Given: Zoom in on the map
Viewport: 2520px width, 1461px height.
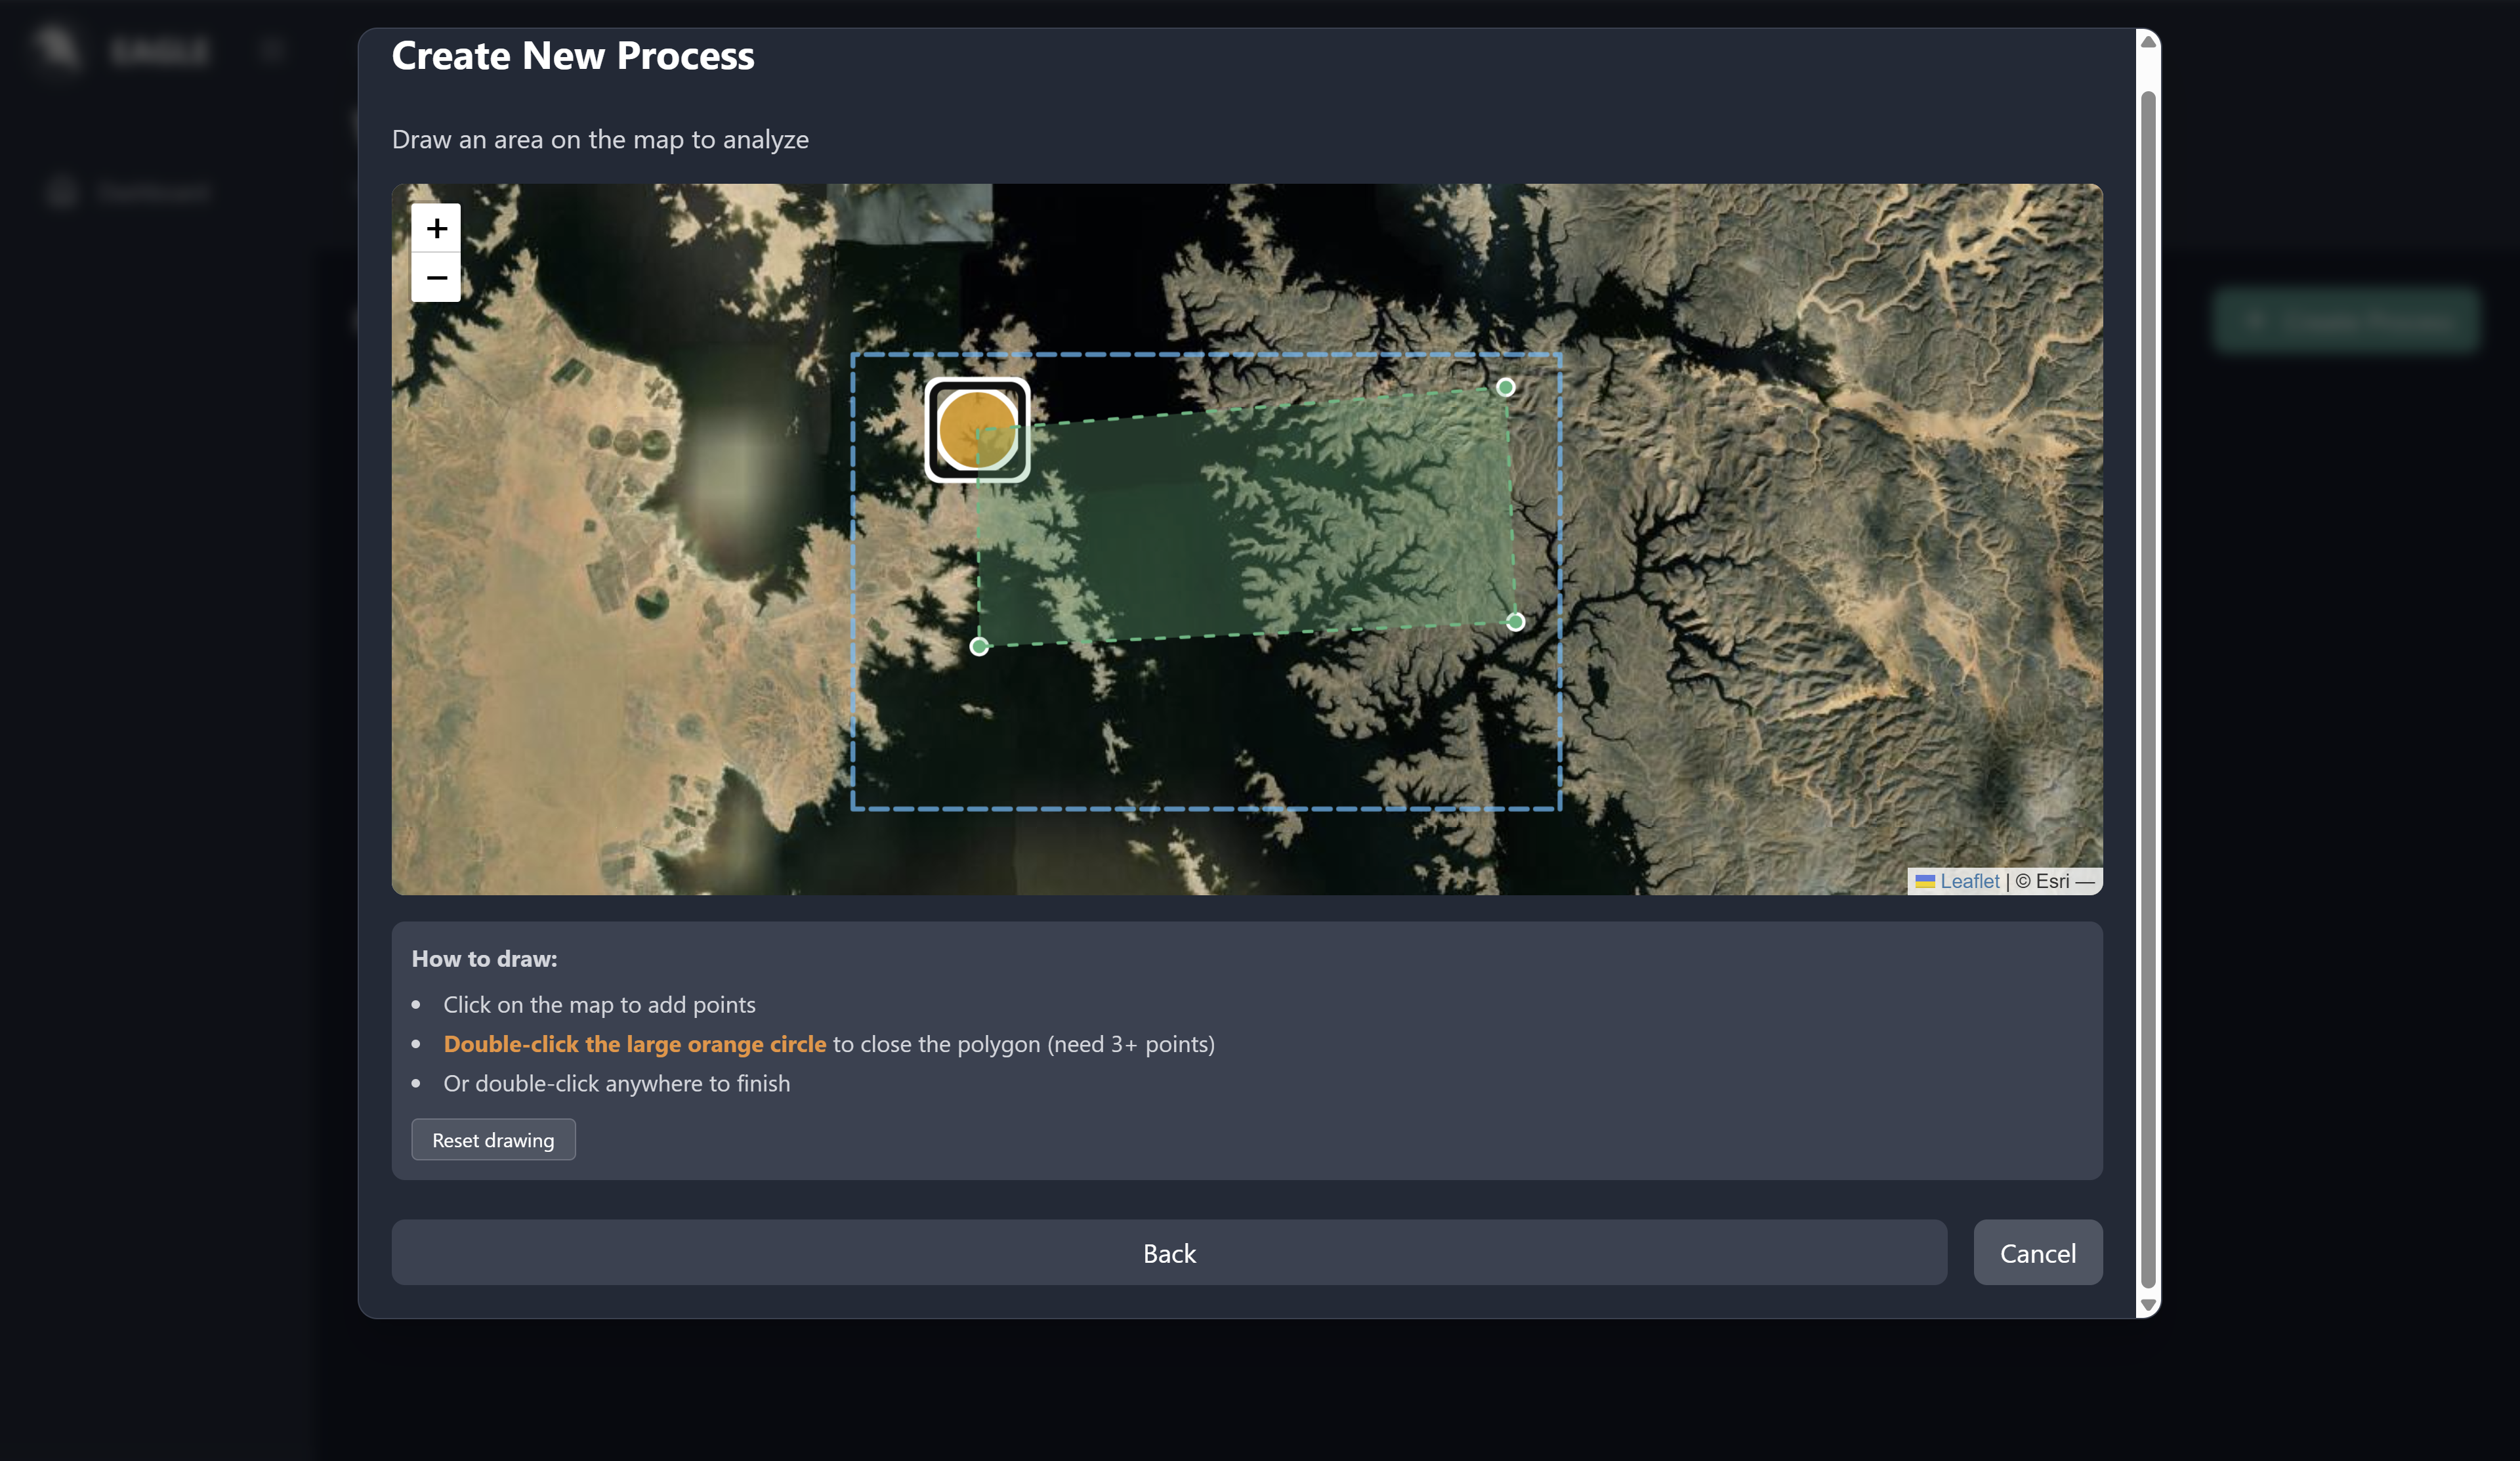Looking at the screenshot, I should [x=436, y=228].
